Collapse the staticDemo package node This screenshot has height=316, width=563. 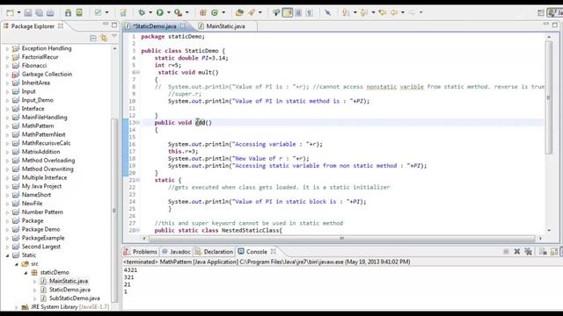pos(26,273)
